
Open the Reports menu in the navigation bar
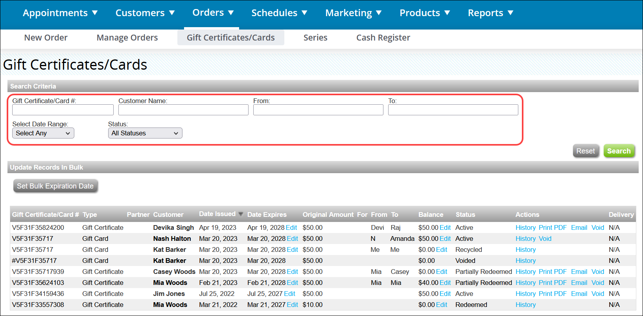490,13
